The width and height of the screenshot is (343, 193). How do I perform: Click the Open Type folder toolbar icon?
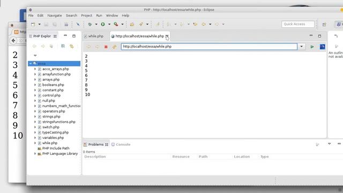pyautogui.click(x=132, y=24)
